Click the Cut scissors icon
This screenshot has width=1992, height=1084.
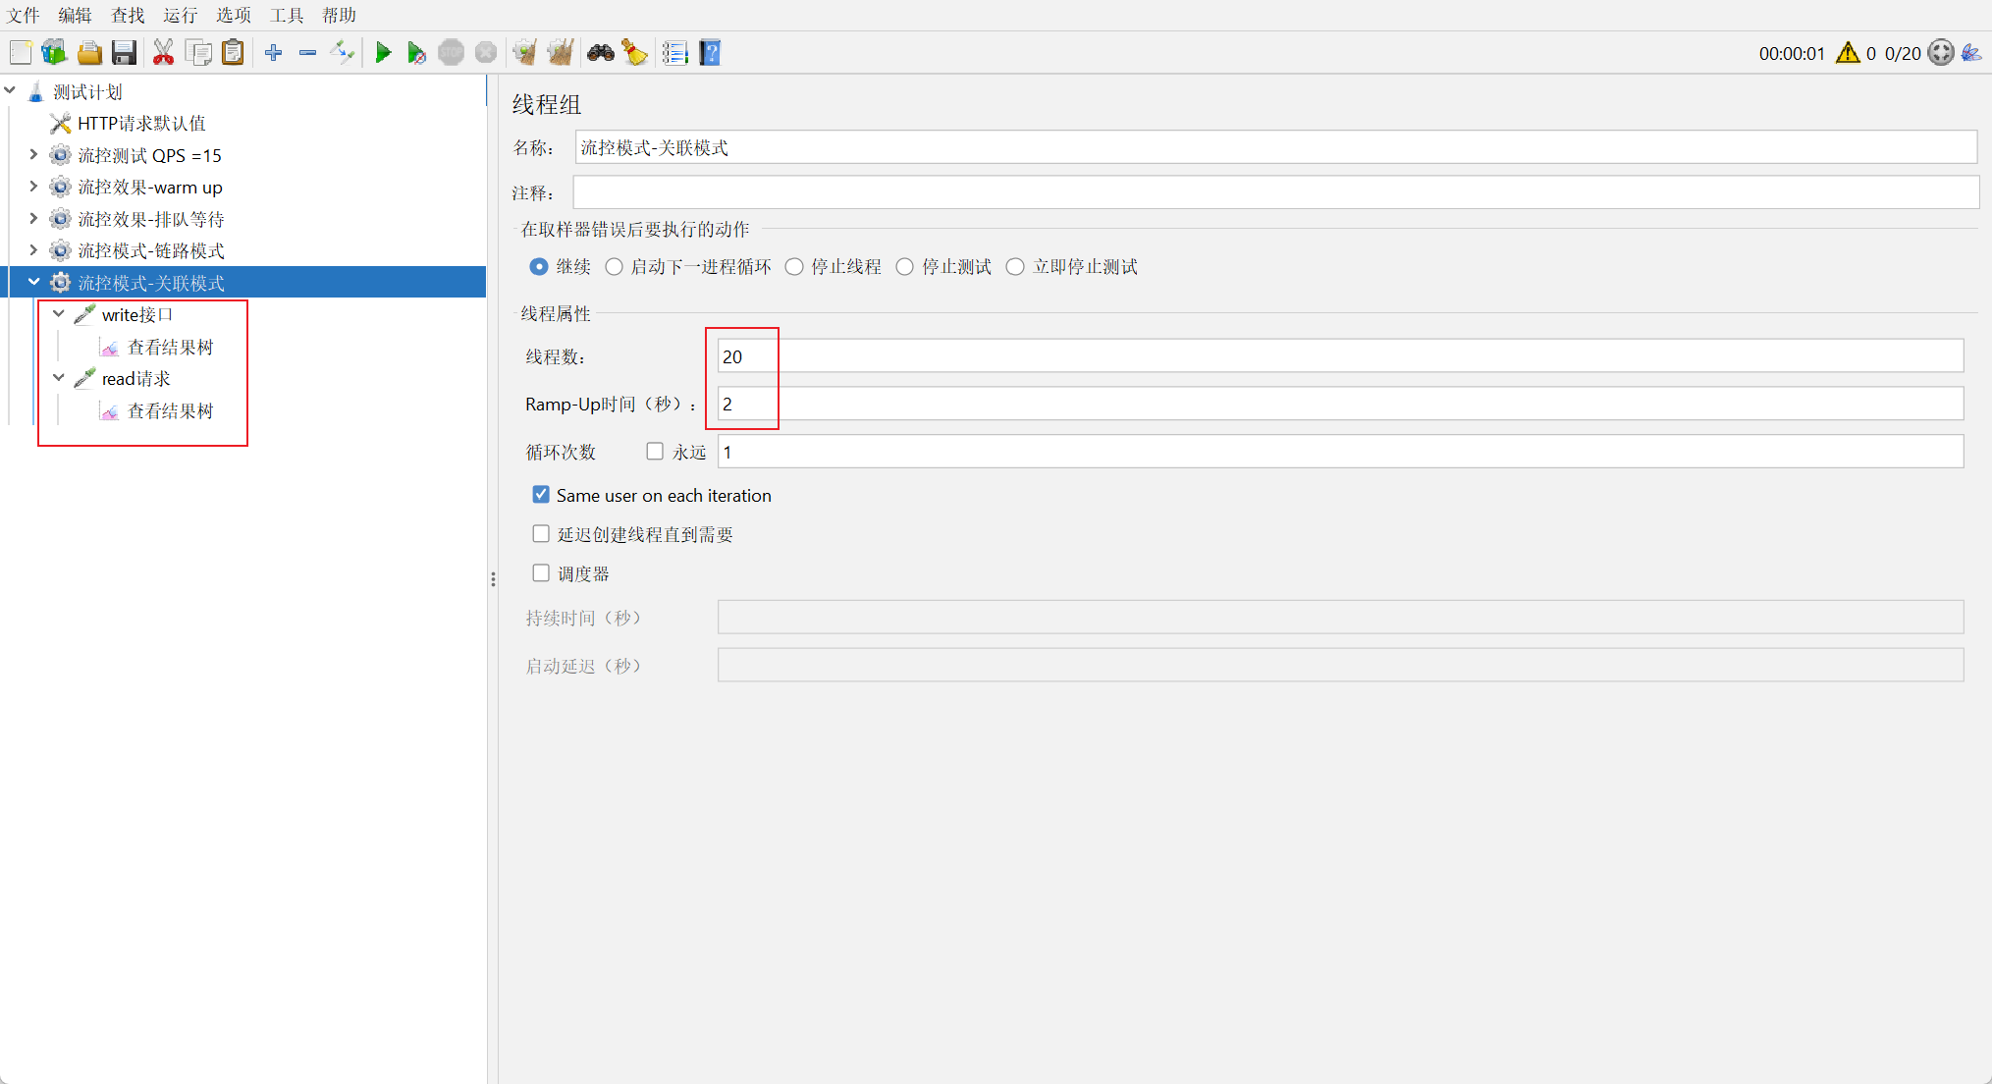[x=163, y=53]
